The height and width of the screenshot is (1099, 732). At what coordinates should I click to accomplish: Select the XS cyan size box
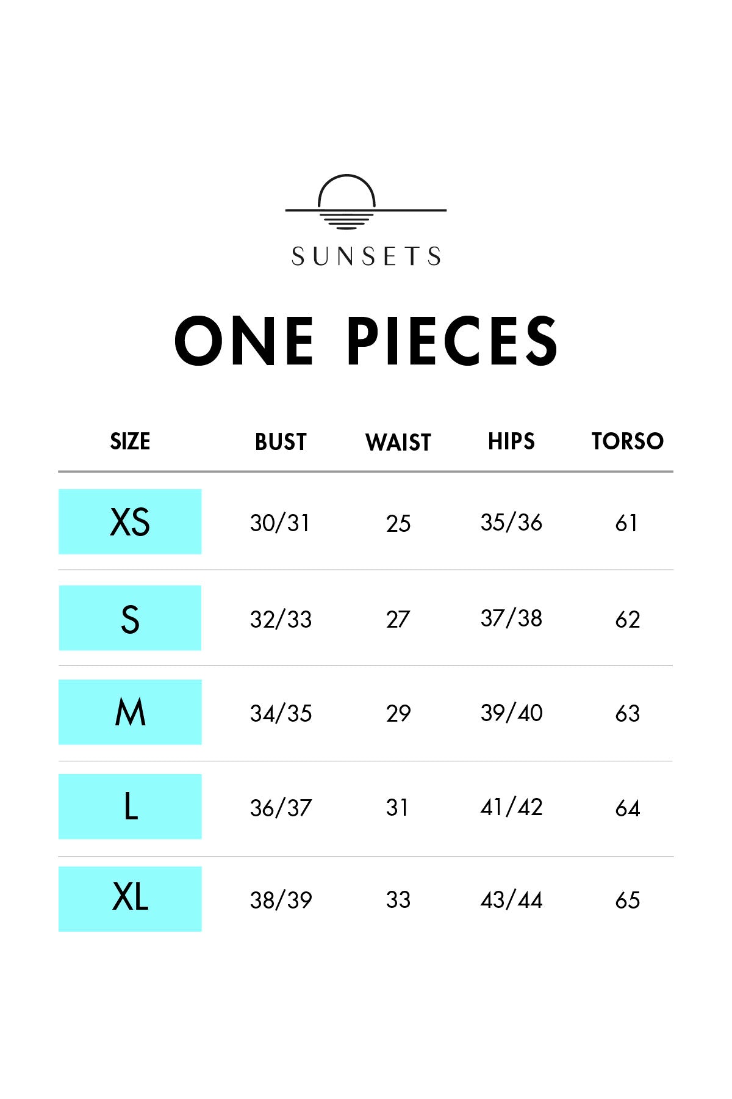click(x=130, y=522)
